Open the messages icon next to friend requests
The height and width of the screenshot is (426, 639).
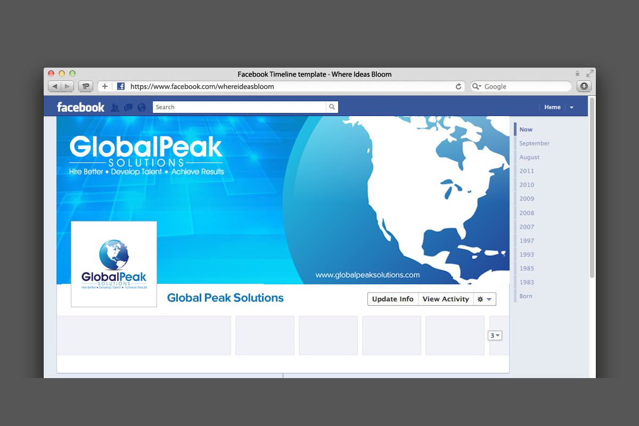point(128,107)
